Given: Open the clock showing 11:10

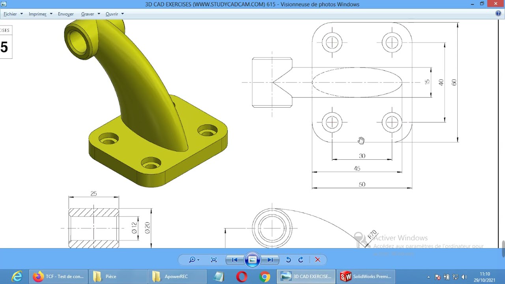Looking at the screenshot, I should pos(485,277).
